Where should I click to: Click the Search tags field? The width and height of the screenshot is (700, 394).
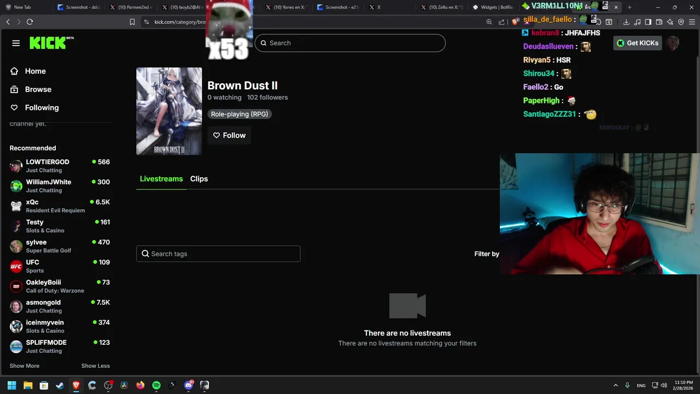(218, 254)
